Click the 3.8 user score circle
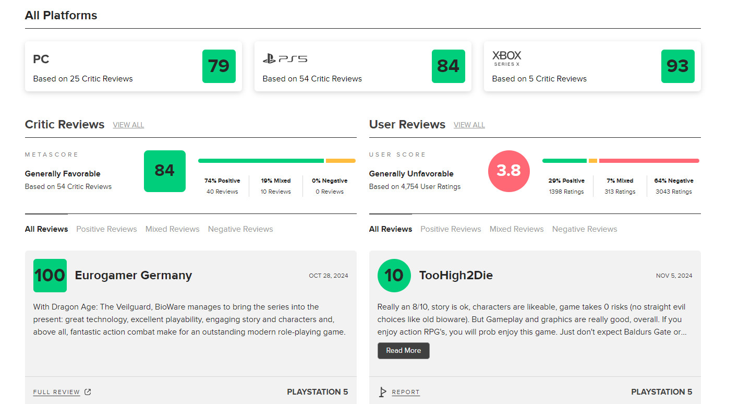This screenshot has width=739, height=404. (509, 171)
